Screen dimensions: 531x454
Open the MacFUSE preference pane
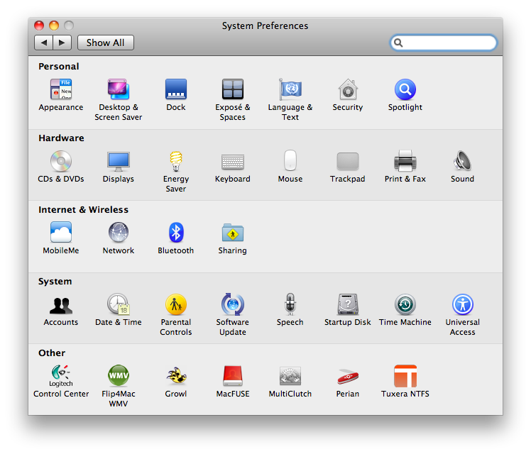coord(232,376)
